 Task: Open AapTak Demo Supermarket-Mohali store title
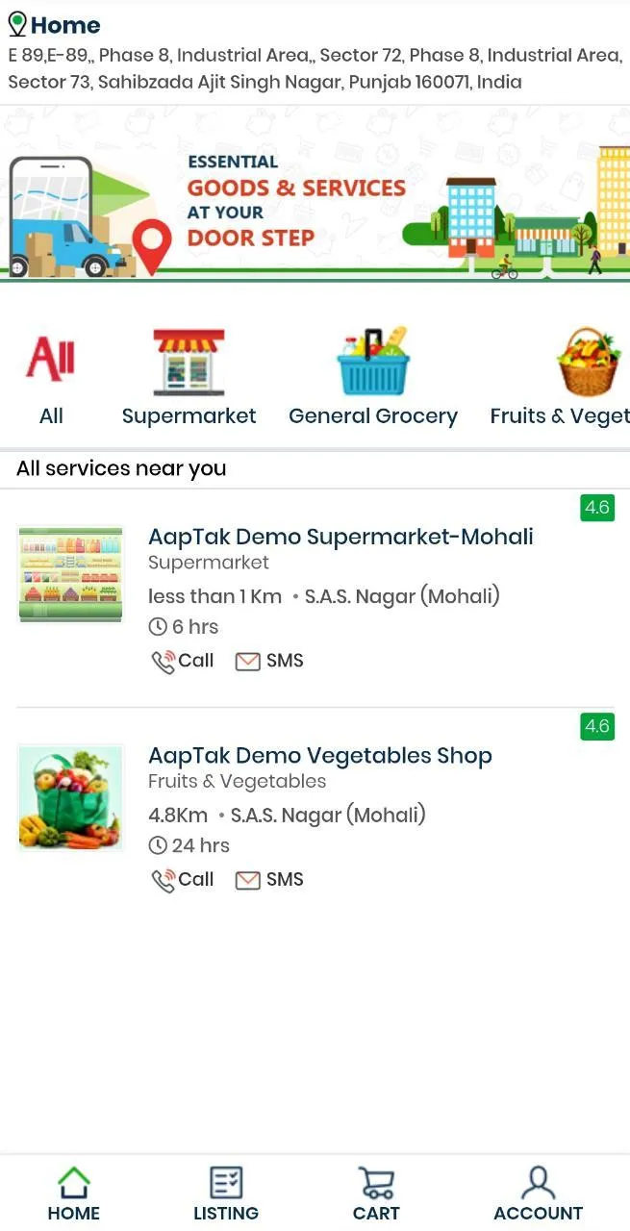[340, 537]
